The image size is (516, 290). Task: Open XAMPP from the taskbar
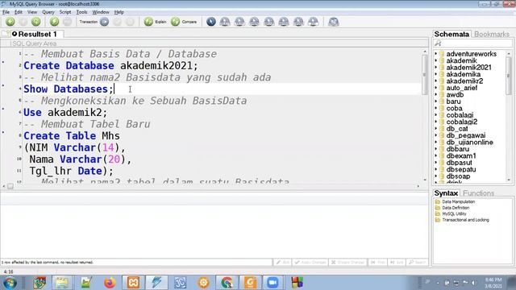pyautogui.click(x=133, y=283)
